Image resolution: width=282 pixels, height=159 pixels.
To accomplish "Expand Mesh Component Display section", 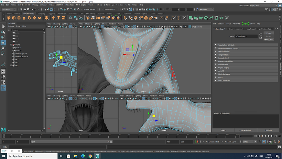I will [246, 48].
